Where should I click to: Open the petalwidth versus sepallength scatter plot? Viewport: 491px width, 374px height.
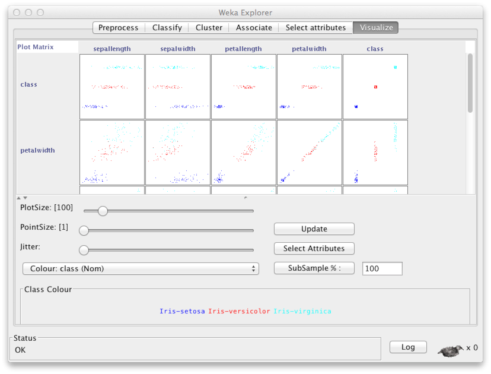coord(112,153)
